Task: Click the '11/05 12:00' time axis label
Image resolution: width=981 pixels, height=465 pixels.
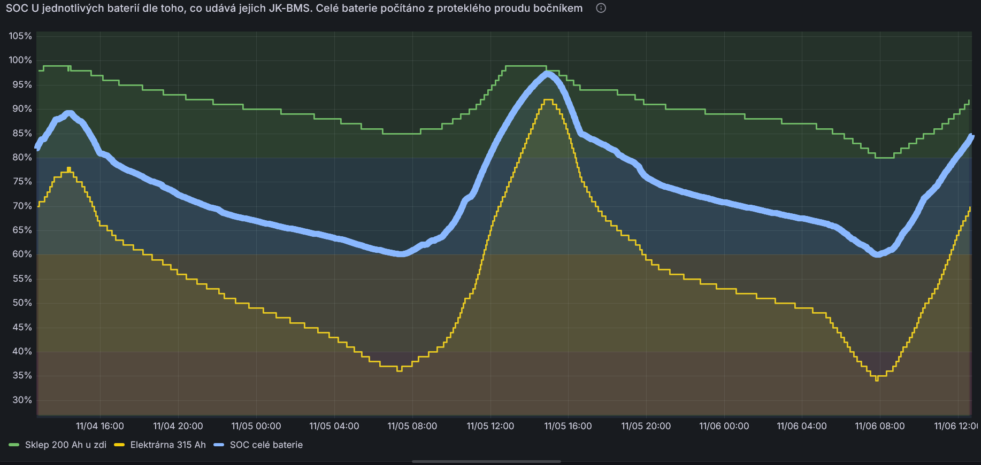Action: [x=490, y=426]
